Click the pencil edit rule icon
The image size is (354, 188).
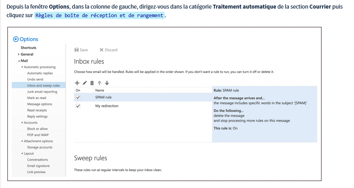click(85, 83)
